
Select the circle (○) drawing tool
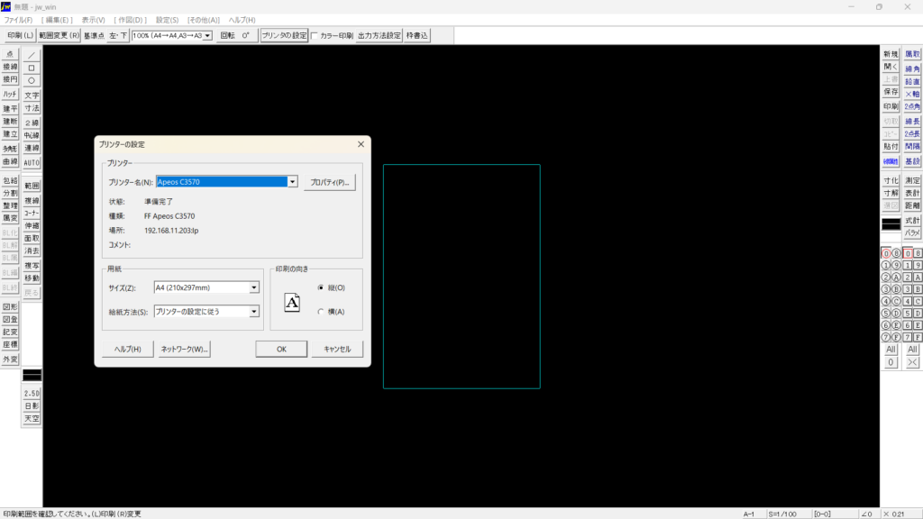tap(32, 80)
